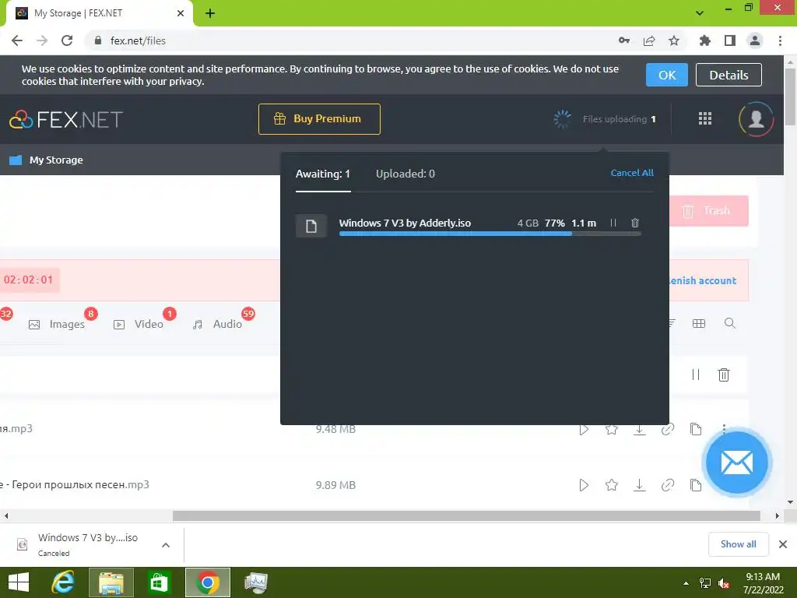The image size is (797, 598).
Task: Open the Extensions puzzle icon
Action: tap(705, 40)
